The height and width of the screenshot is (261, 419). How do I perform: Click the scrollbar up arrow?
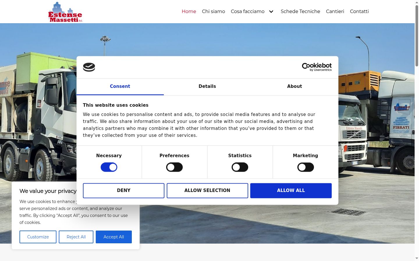417,2
